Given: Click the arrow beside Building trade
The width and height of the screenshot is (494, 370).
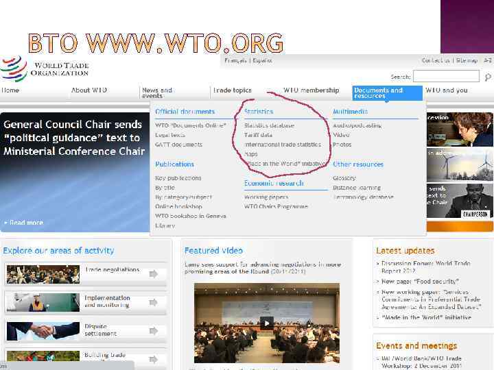Looking at the screenshot, I should click(x=154, y=359).
